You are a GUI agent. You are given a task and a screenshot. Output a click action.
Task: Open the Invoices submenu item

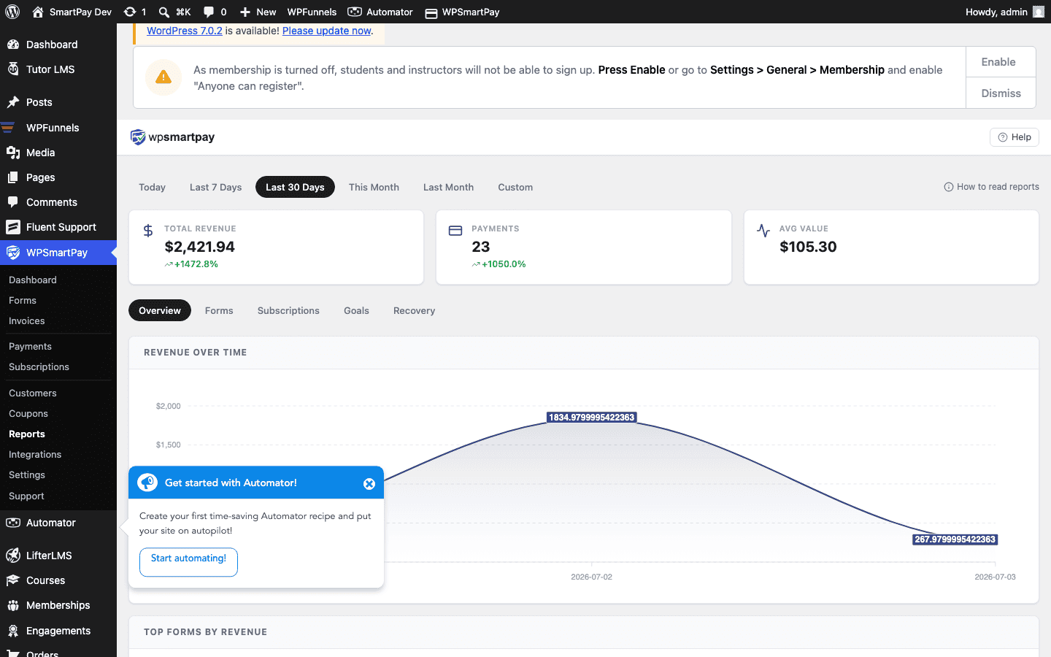(27, 320)
